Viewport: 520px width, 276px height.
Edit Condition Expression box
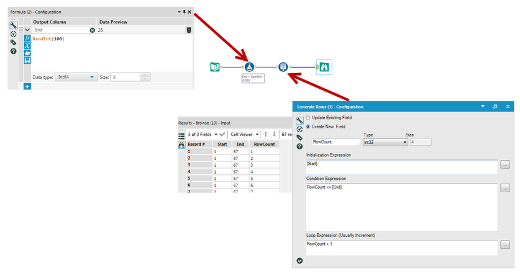401,207
